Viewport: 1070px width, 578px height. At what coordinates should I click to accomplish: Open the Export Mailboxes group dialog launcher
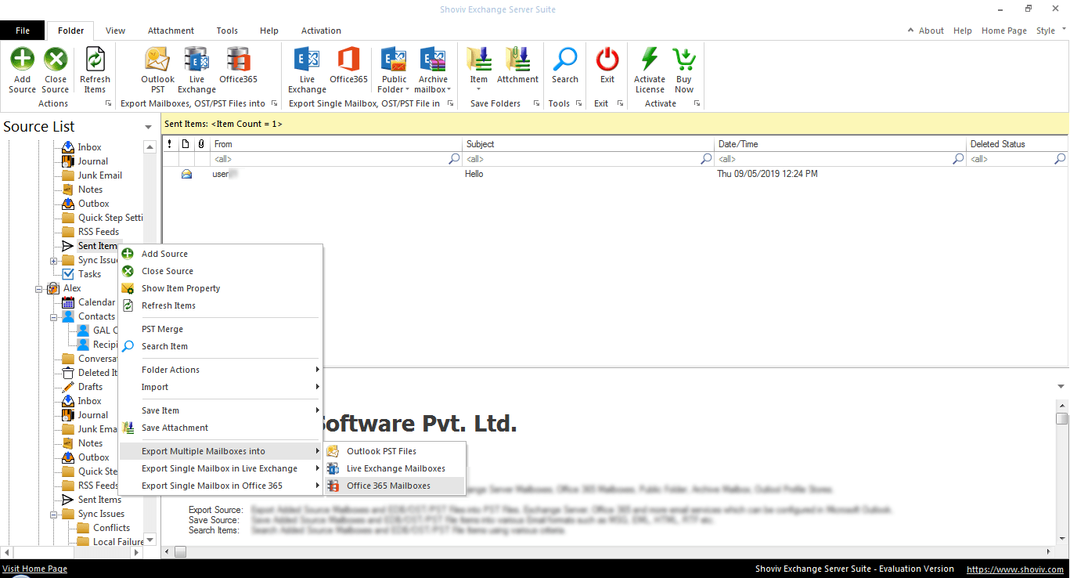pos(274,103)
